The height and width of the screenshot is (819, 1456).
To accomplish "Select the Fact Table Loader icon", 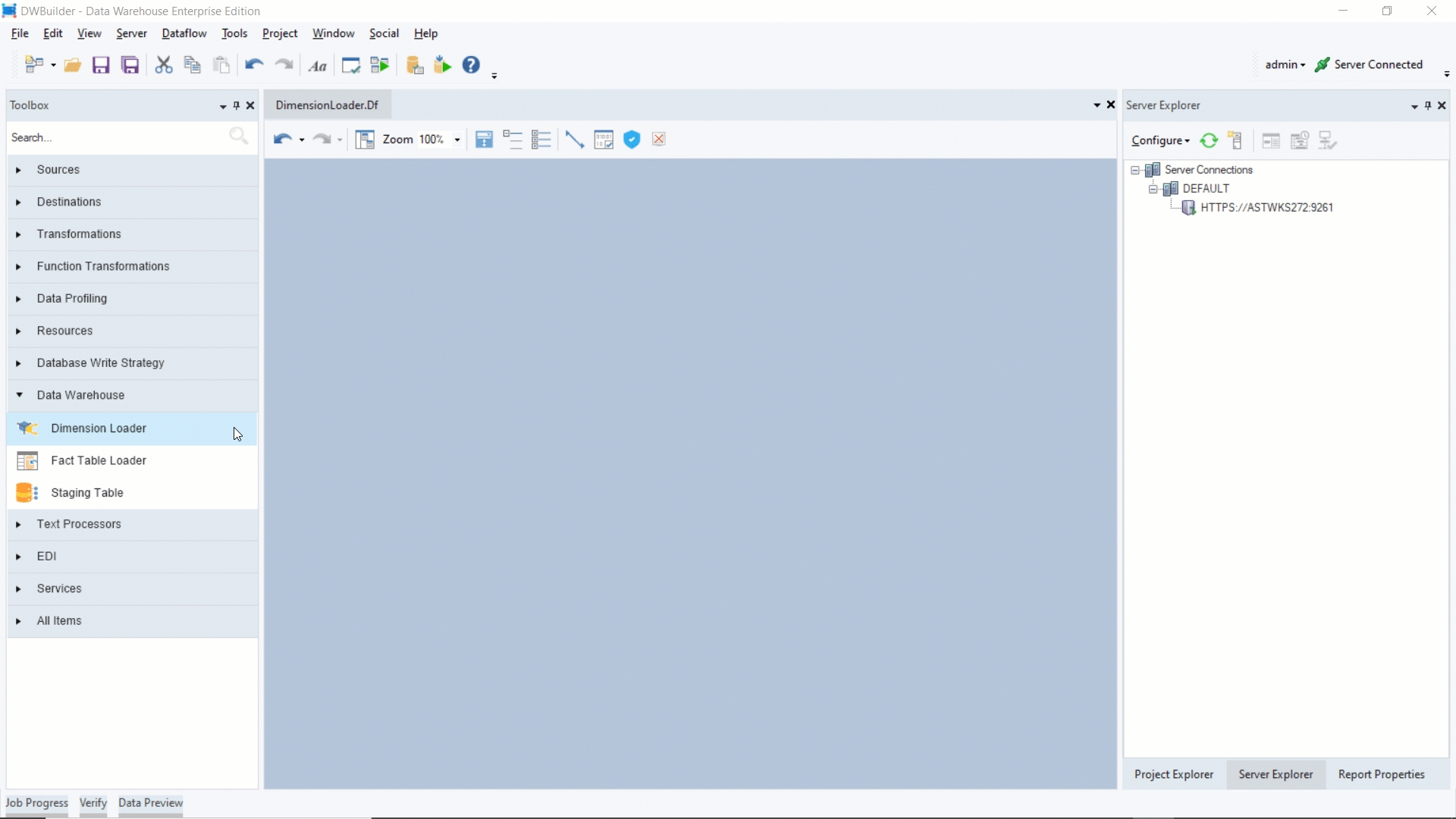I will [x=27, y=461].
